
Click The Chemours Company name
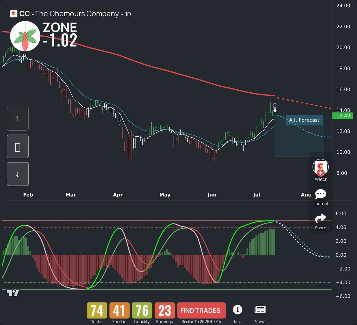point(77,14)
